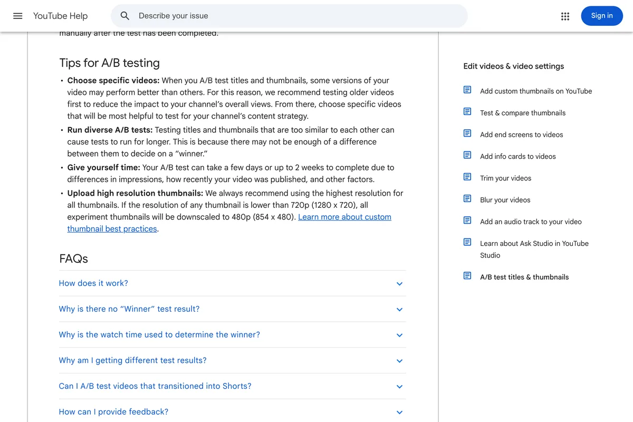Viewport: 633px width, 422px height.
Task: Click article icon beside A/B test titles
Action: [467, 276]
